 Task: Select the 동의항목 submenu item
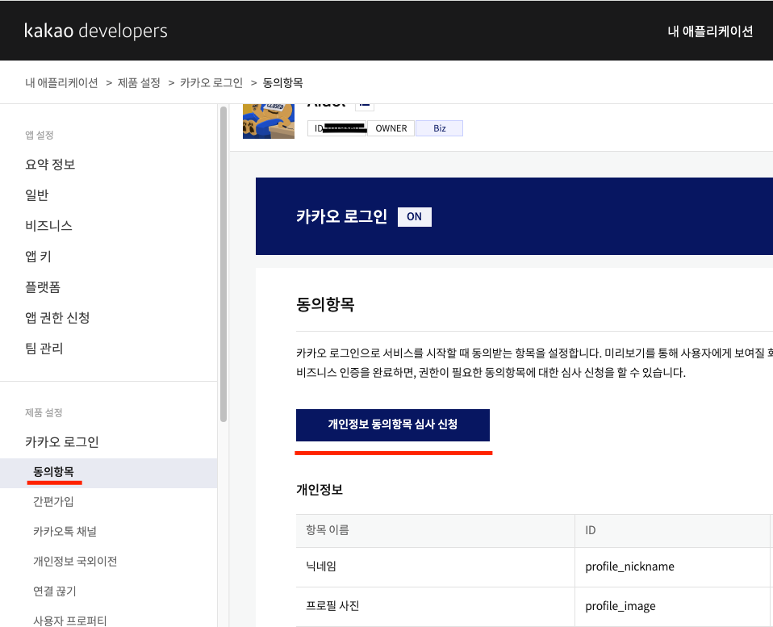(108, 473)
